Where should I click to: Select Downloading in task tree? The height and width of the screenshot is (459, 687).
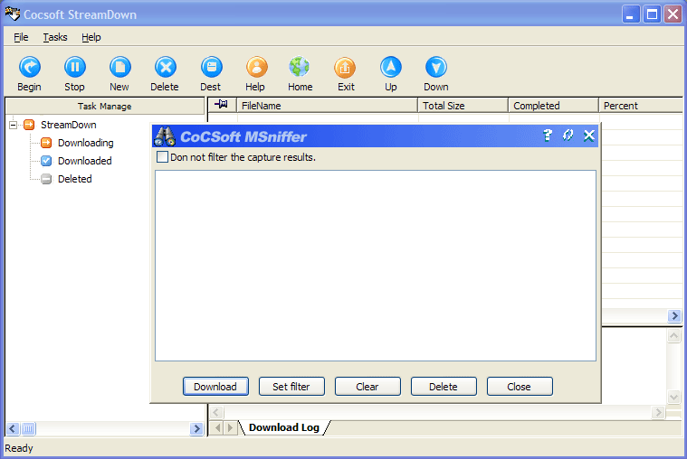click(x=85, y=143)
